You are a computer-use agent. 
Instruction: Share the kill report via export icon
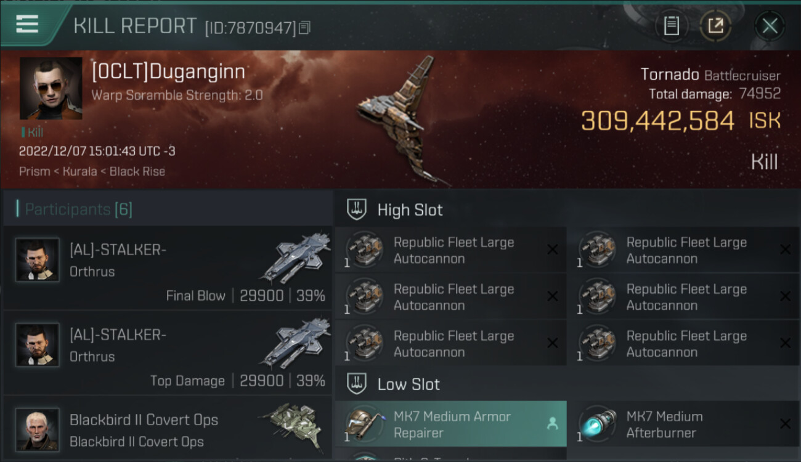(715, 26)
